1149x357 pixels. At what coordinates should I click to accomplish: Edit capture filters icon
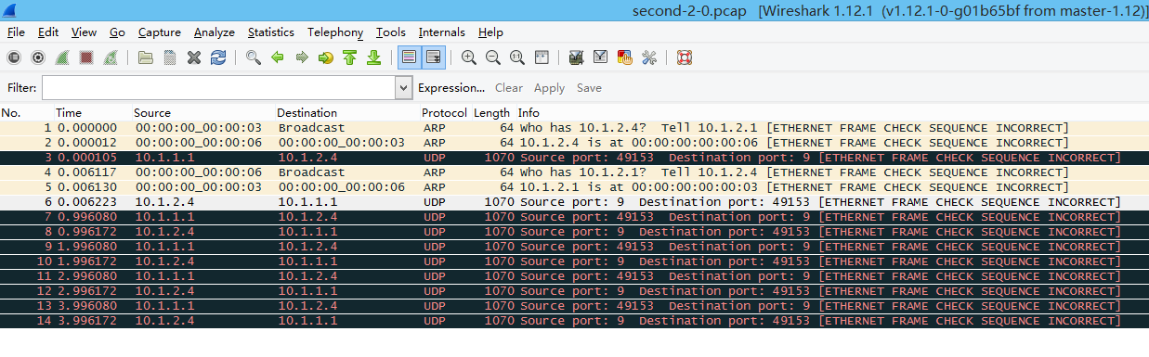[577, 57]
